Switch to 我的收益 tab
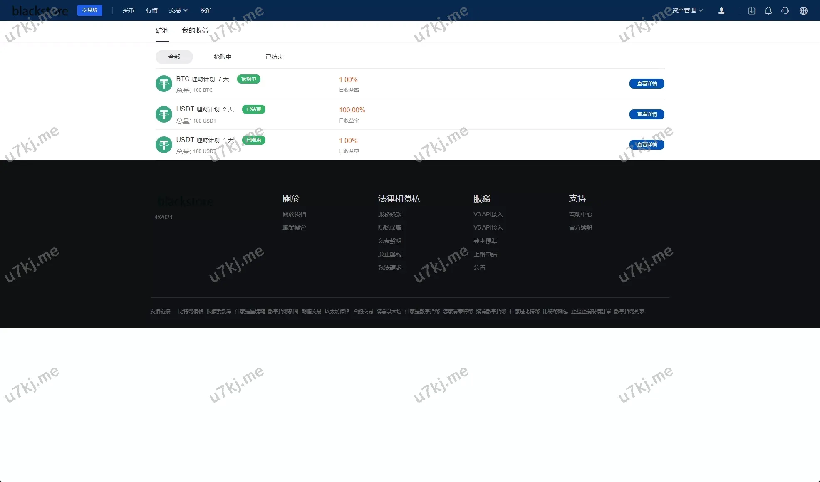This screenshot has width=820, height=482. 195,30
